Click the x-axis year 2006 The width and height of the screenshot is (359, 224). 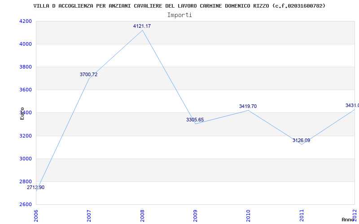tap(36, 215)
